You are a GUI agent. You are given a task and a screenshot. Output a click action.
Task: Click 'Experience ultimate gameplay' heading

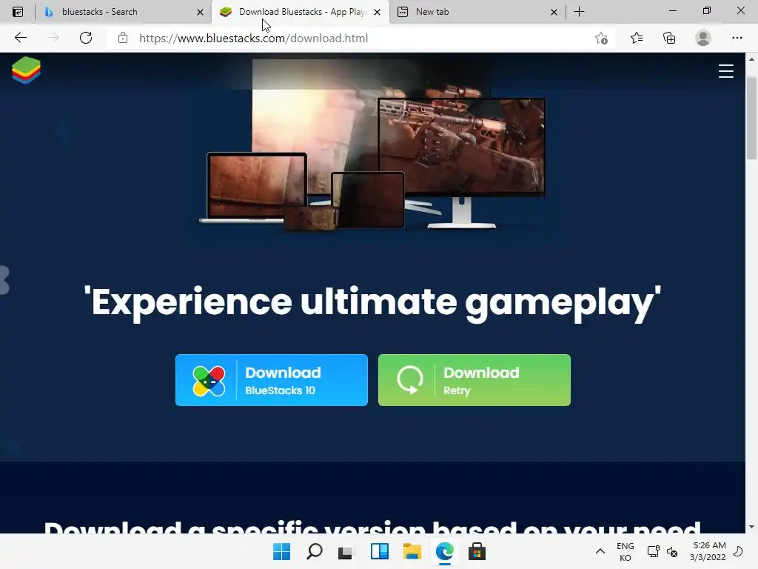pyautogui.click(x=373, y=302)
